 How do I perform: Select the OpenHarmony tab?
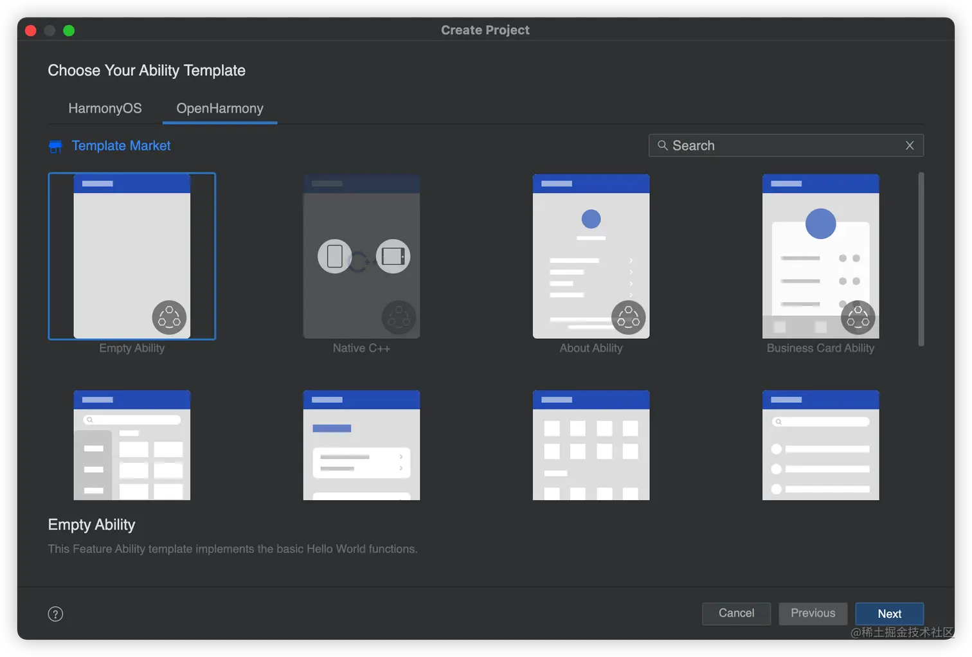[x=220, y=108]
